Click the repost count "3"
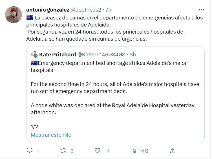212x159 pixels. coord(72,151)
